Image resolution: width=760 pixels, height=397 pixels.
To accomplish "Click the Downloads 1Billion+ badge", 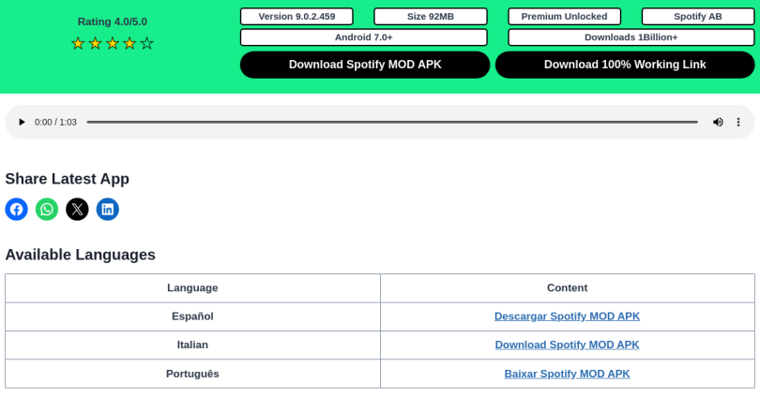I will pos(631,37).
